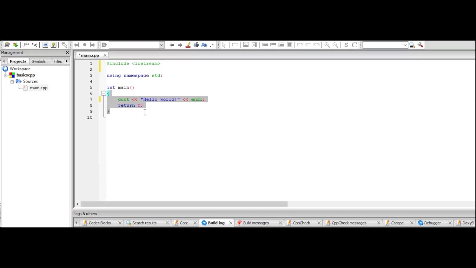
Task: Click 'using namespace std;' on line 3
Action: click(x=135, y=76)
